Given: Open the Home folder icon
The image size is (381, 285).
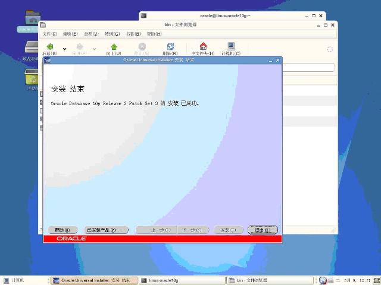Looking at the screenshot, I should [203, 49].
